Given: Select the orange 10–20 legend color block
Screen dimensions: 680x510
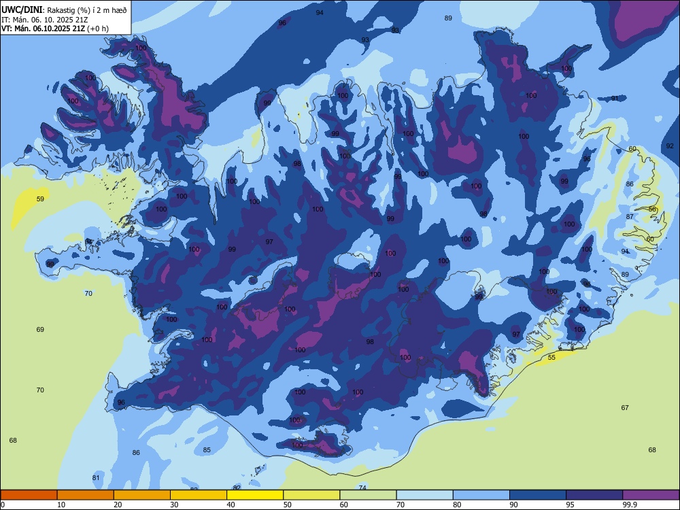Looking at the screenshot, I should point(86,495).
